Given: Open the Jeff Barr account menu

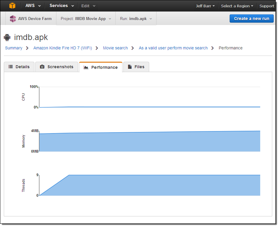Looking at the screenshot, I should tap(205, 6).
